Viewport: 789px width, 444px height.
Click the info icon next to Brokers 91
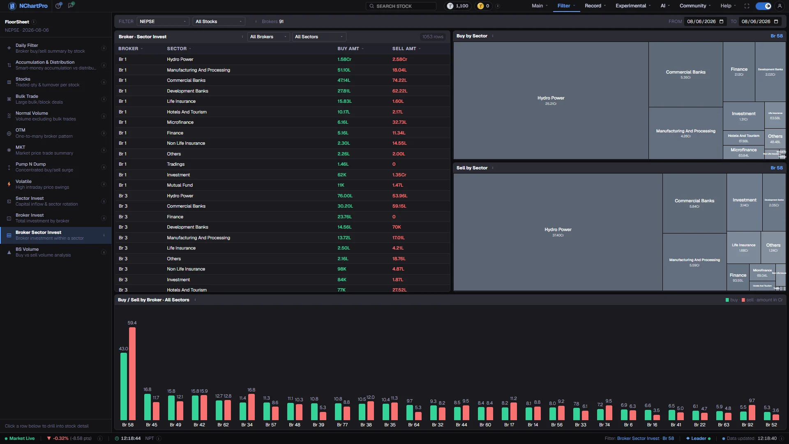pyautogui.click(x=256, y=21)
